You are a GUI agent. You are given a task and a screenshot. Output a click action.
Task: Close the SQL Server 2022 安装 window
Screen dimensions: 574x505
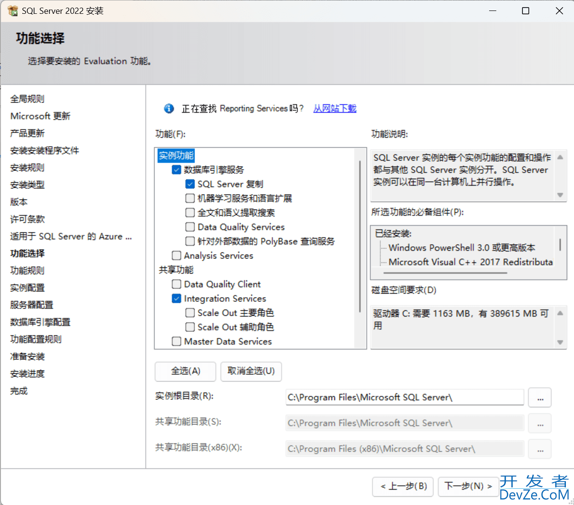560,11
